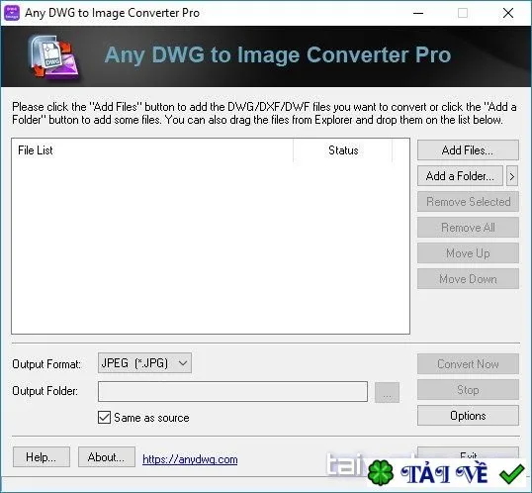Click into the Output Folder path field
Viewport: 532px width, 493px height.
point(232,391)
